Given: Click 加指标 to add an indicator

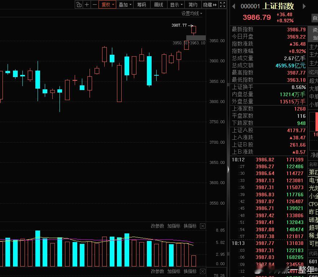Looking at the screenshot, I should (174, 226).
